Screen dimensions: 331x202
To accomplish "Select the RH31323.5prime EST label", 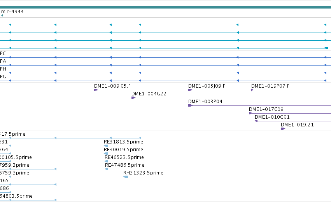I will coord(144,173).
